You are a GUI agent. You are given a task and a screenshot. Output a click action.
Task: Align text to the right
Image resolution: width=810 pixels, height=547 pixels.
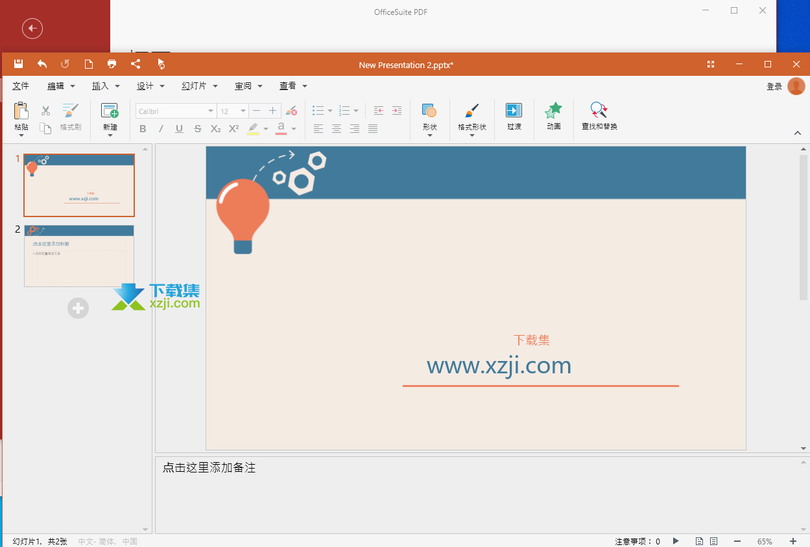pos(355,129)
